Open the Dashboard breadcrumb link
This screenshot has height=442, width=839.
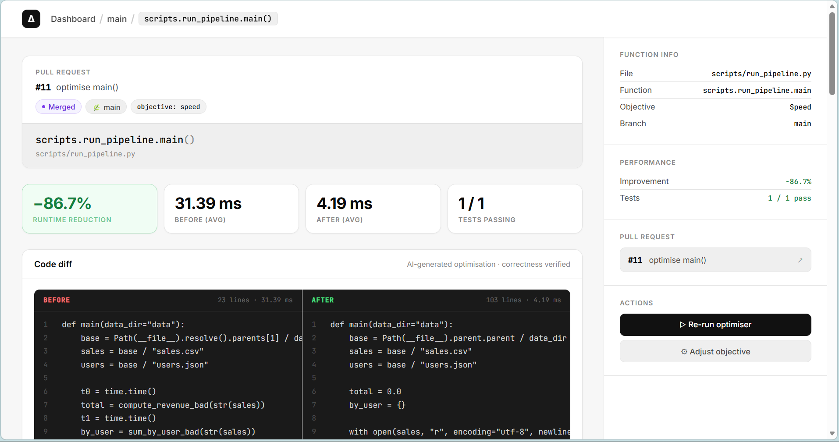73,19
